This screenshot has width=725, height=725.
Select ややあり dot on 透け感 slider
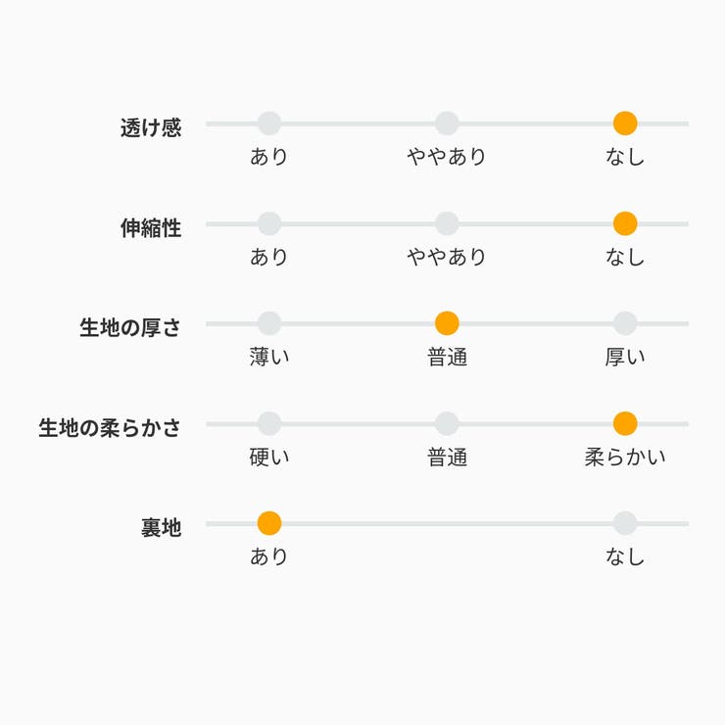tap(447, 123)
